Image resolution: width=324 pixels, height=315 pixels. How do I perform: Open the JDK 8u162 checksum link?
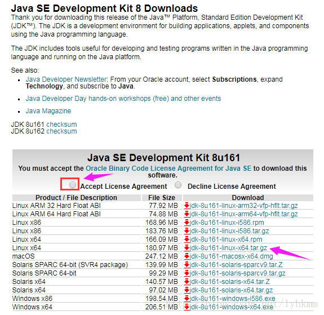[x=61, y=131]
